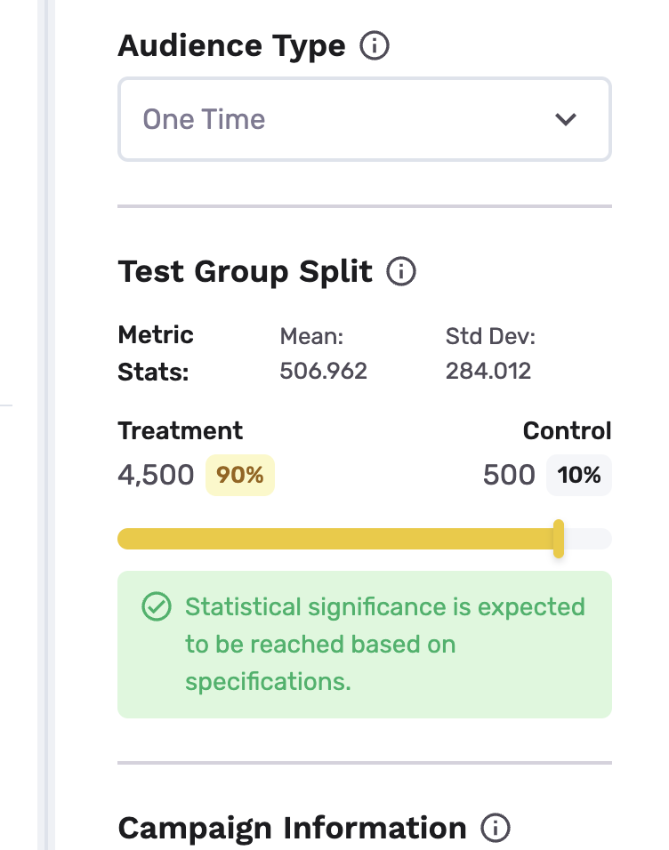Click the statistical significance message
669x850 pixels.
pyautogui.click(x=384, y=645)
